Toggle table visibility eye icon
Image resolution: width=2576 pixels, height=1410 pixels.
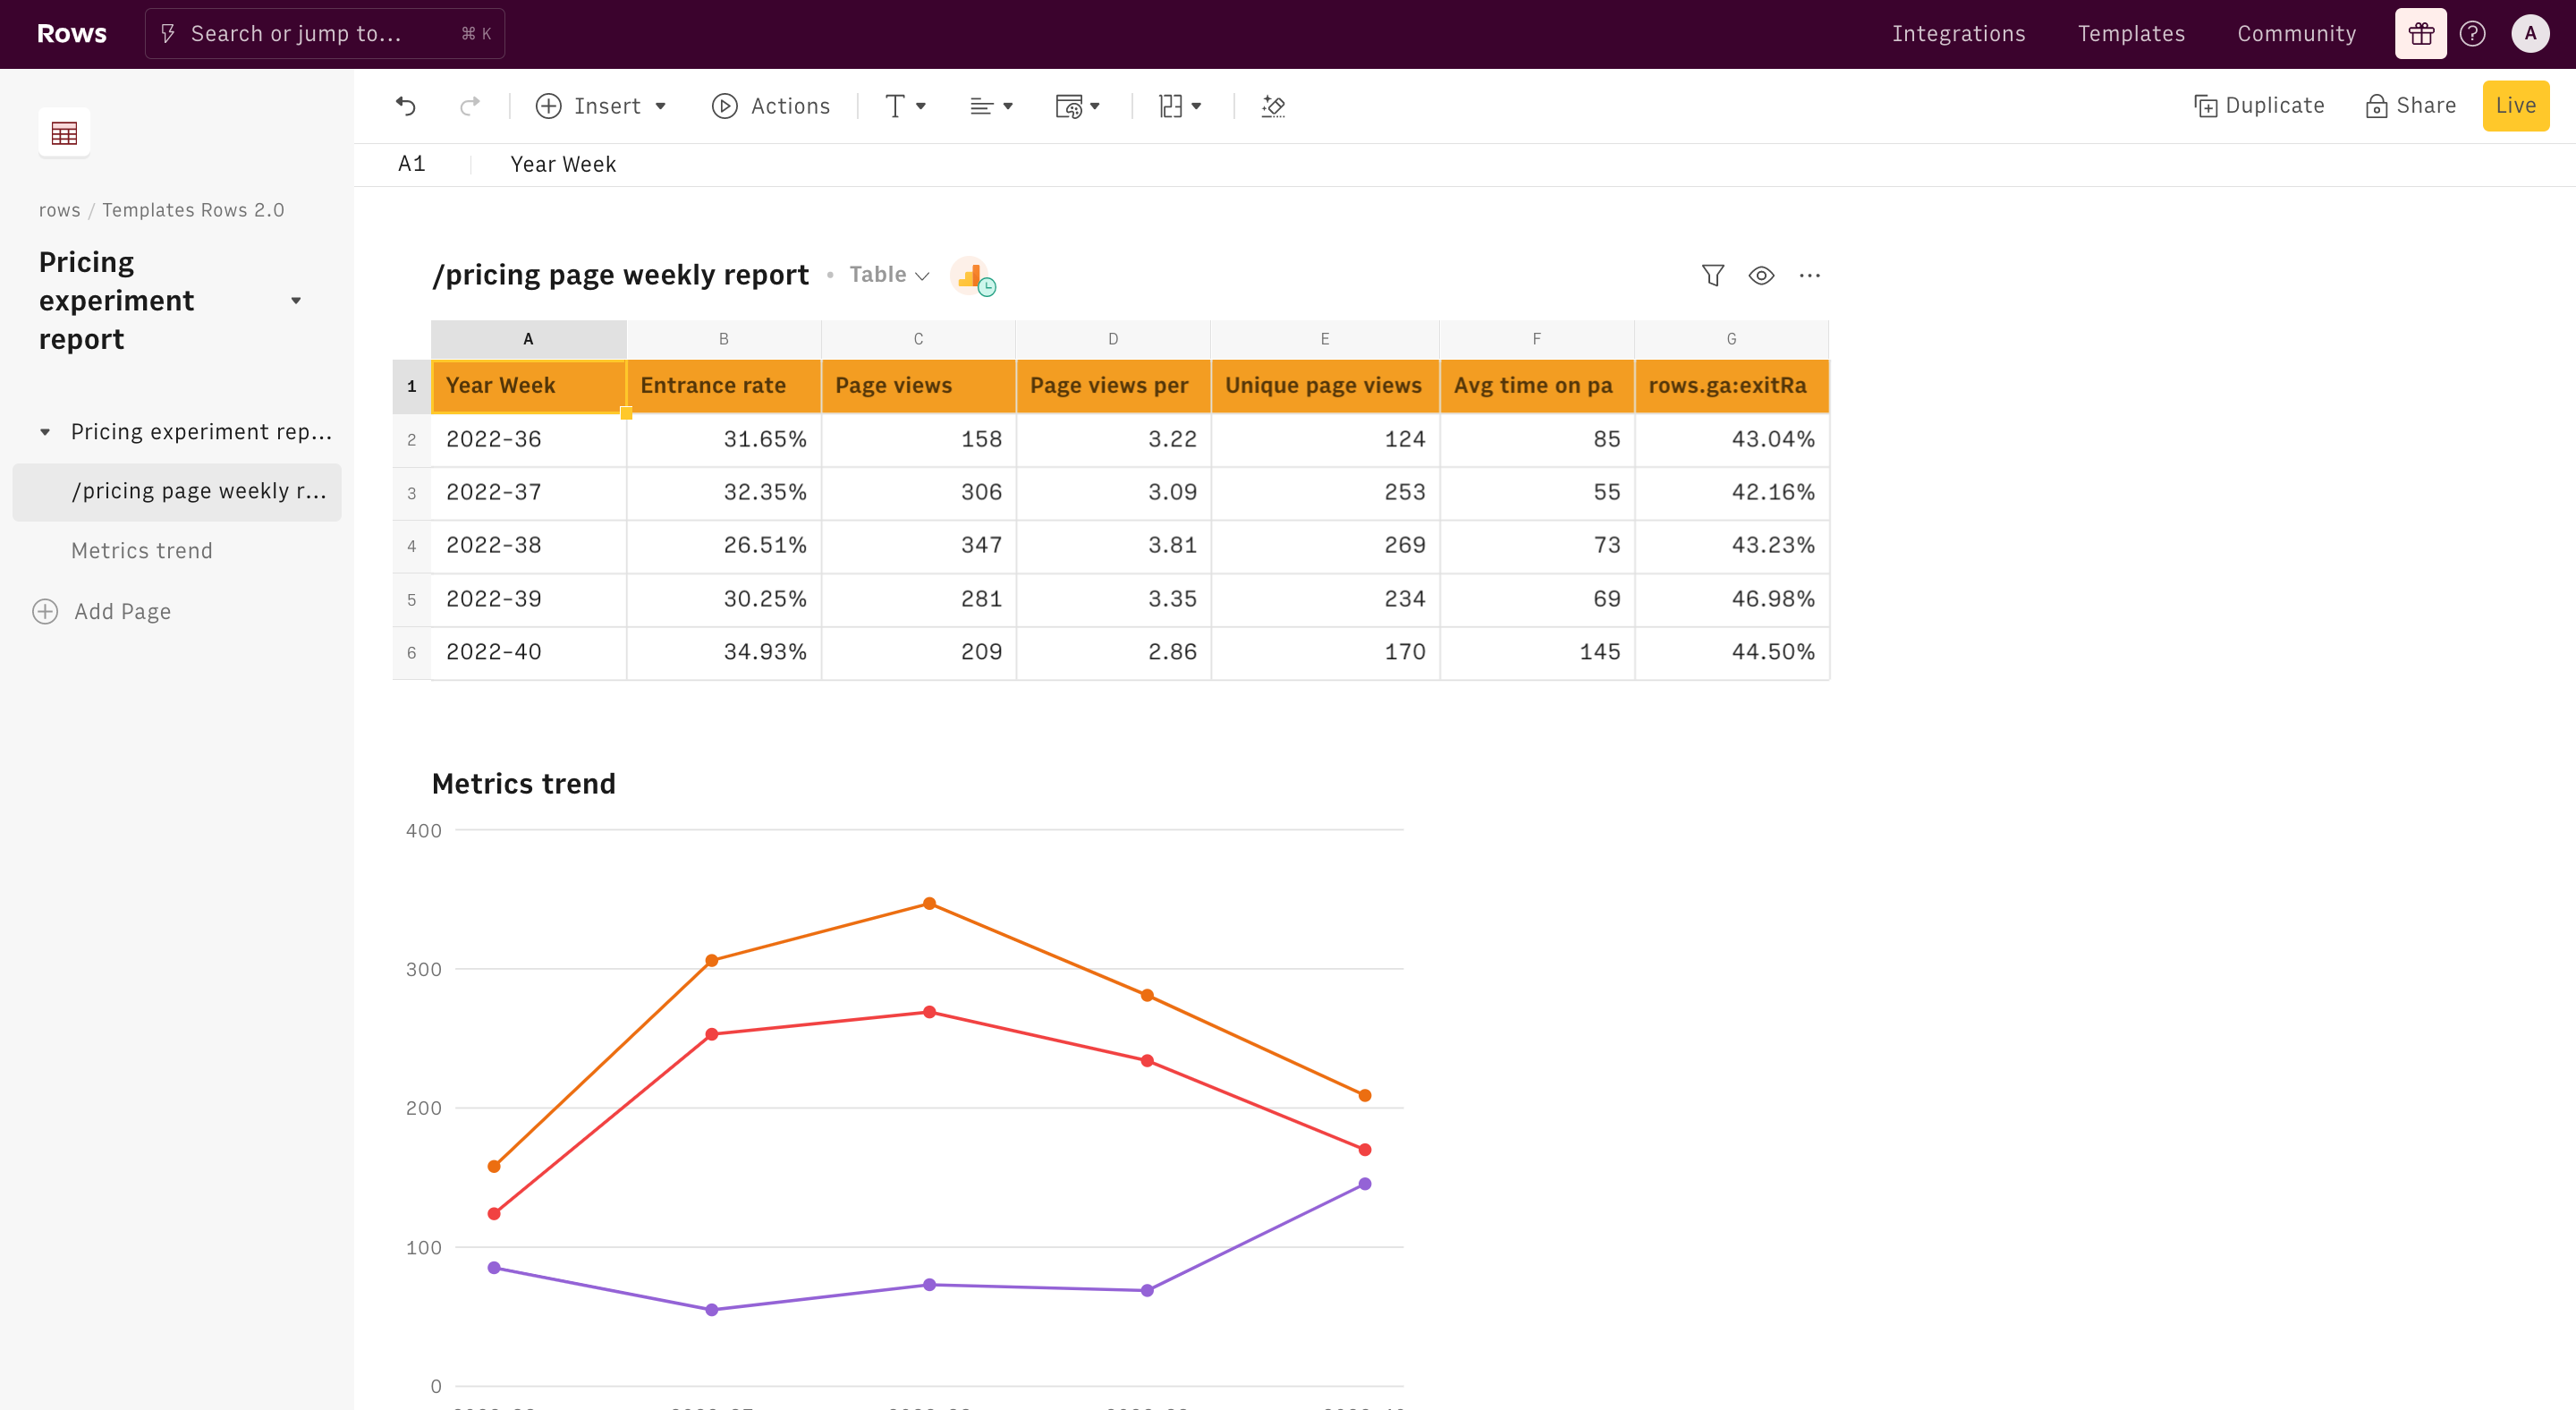click(1761, 275)
